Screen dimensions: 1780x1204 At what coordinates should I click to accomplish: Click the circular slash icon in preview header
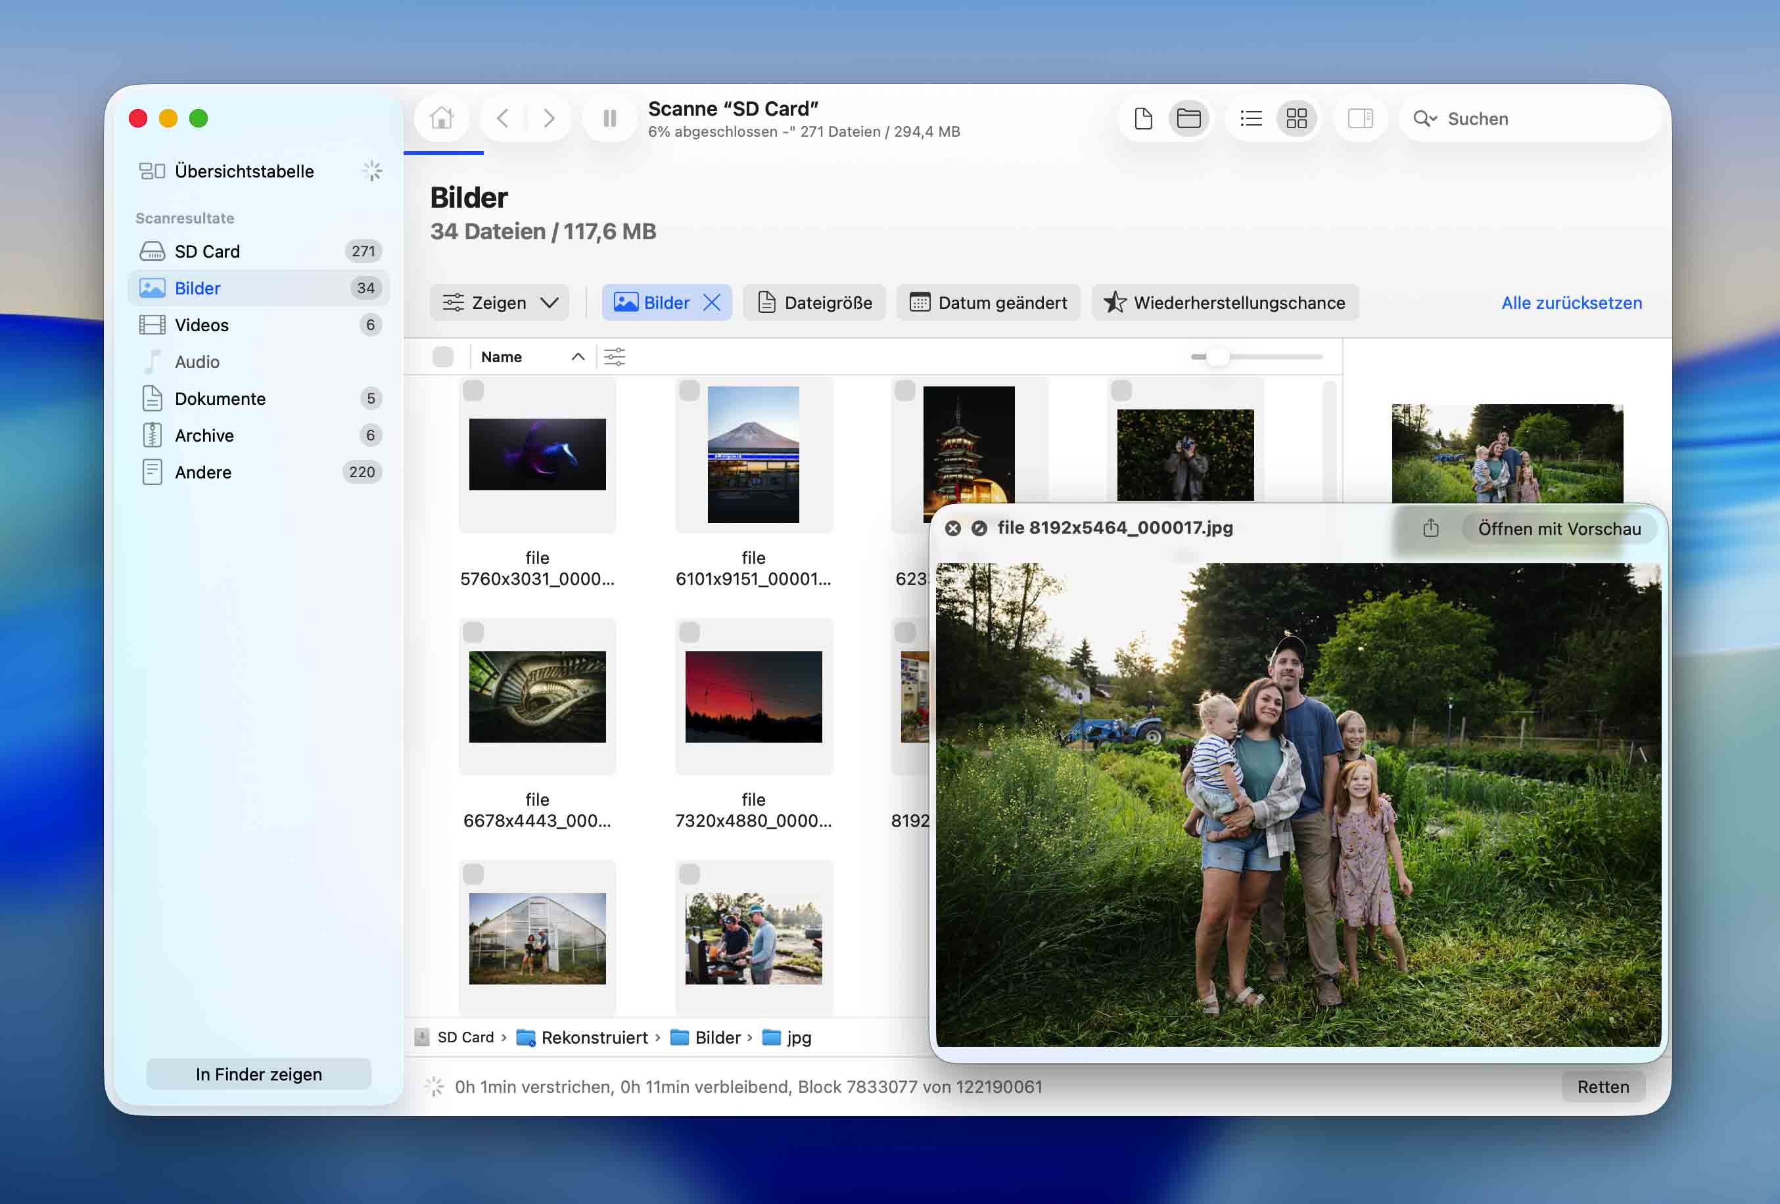pyautogui.click(x=979, y=528)
